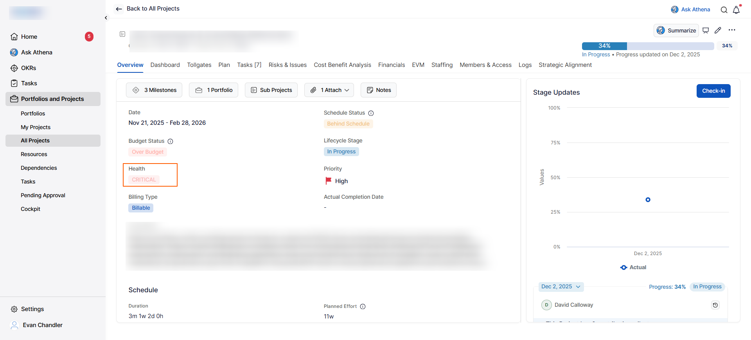Open Portfolios in the sidebar submenu
This screenshot has width=751, height=340.
pyautogui.click(x=33, y=113)
